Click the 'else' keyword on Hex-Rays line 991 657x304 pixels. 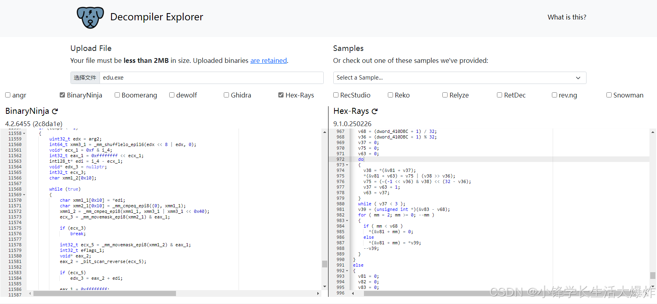coord(358,265)
